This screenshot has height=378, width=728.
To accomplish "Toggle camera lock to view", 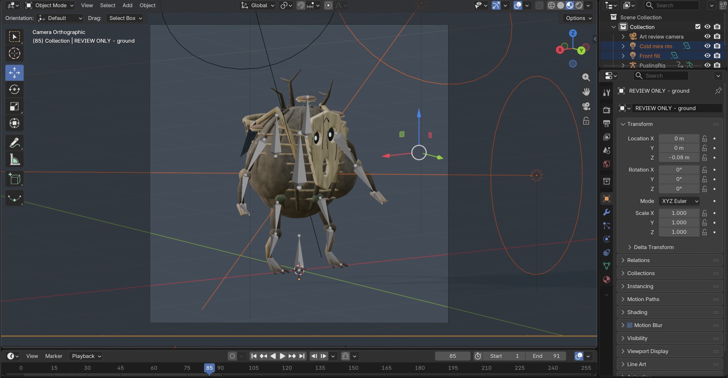I will coord(586,121).
